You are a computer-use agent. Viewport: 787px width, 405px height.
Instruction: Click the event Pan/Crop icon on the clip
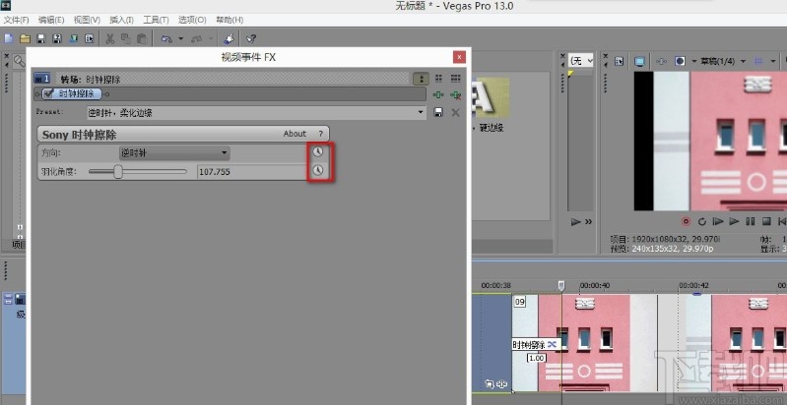tap(490, 384)
